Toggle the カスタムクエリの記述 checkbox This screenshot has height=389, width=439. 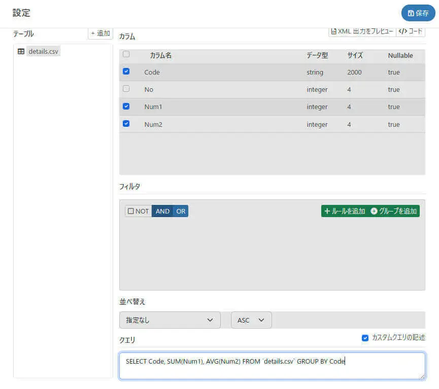(365, 338)
